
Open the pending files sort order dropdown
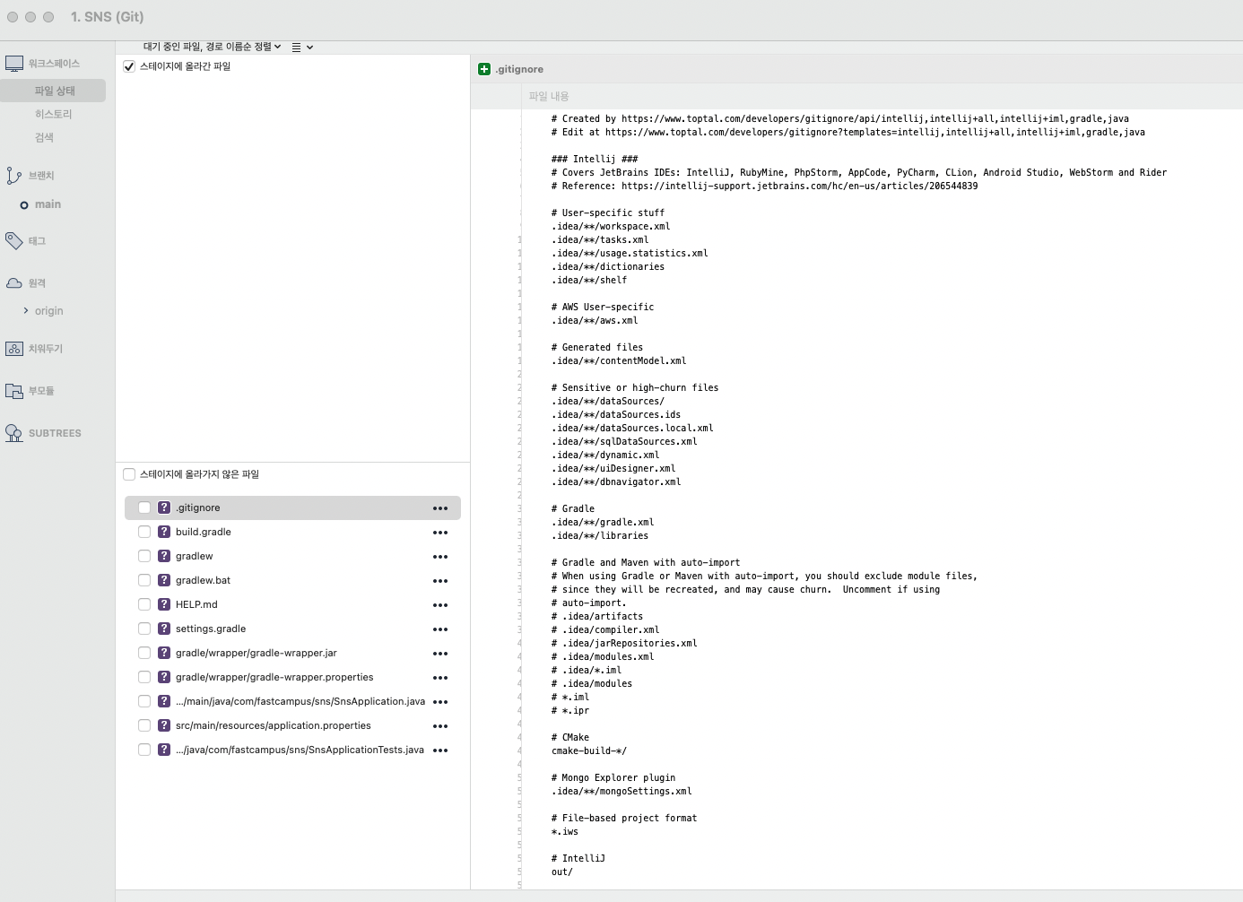coord(213,47)
